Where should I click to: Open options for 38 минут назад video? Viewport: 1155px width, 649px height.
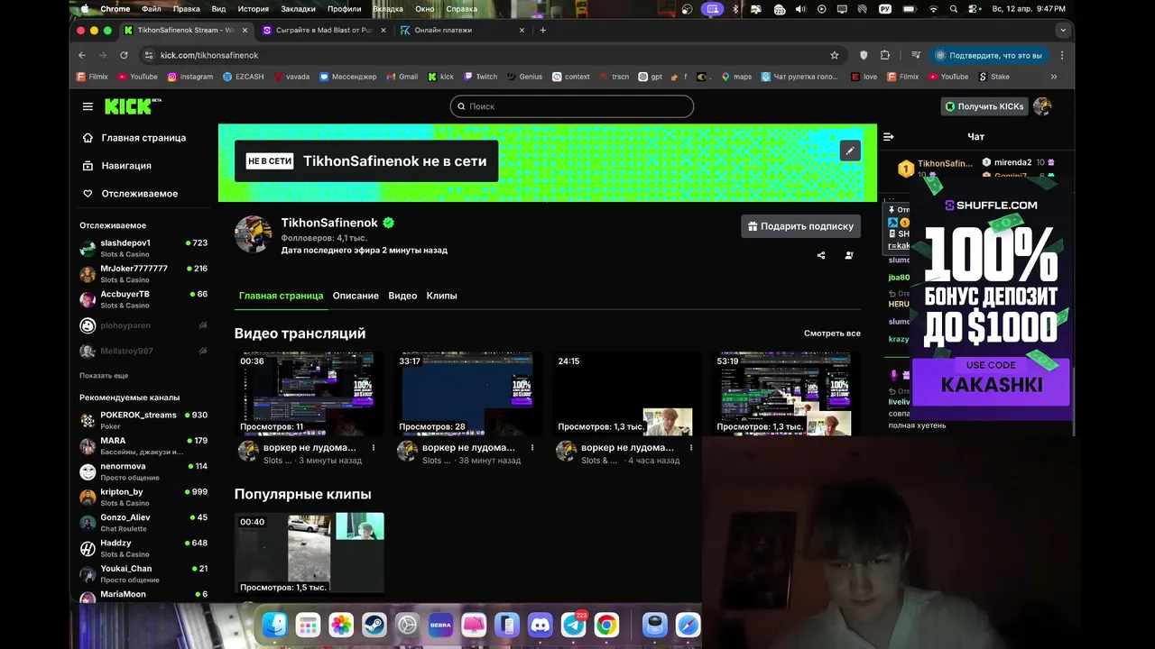pos(532,447)
